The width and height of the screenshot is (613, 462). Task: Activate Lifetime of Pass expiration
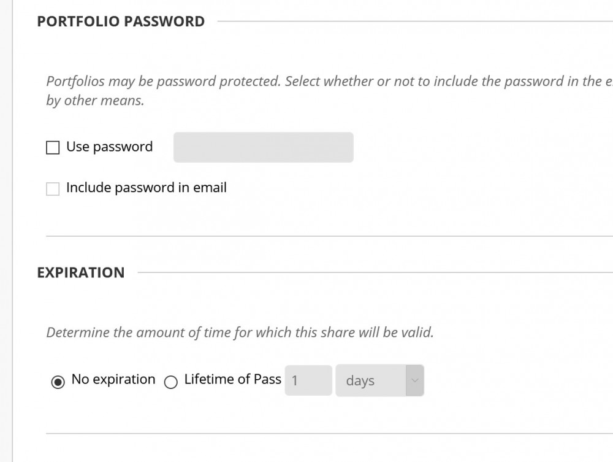171,380
